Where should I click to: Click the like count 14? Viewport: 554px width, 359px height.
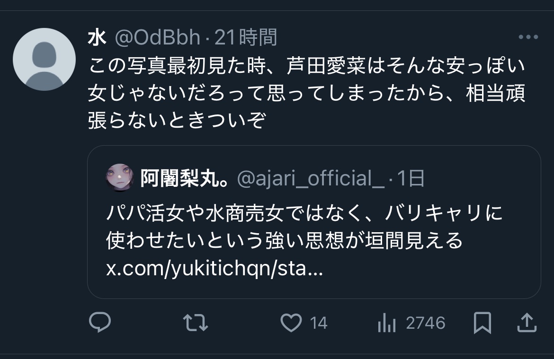coord(319,323)
